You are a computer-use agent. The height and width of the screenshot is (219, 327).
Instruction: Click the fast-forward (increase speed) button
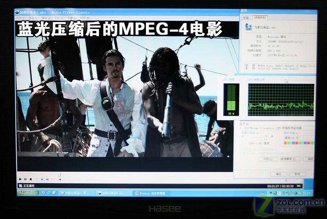point(47,179)
